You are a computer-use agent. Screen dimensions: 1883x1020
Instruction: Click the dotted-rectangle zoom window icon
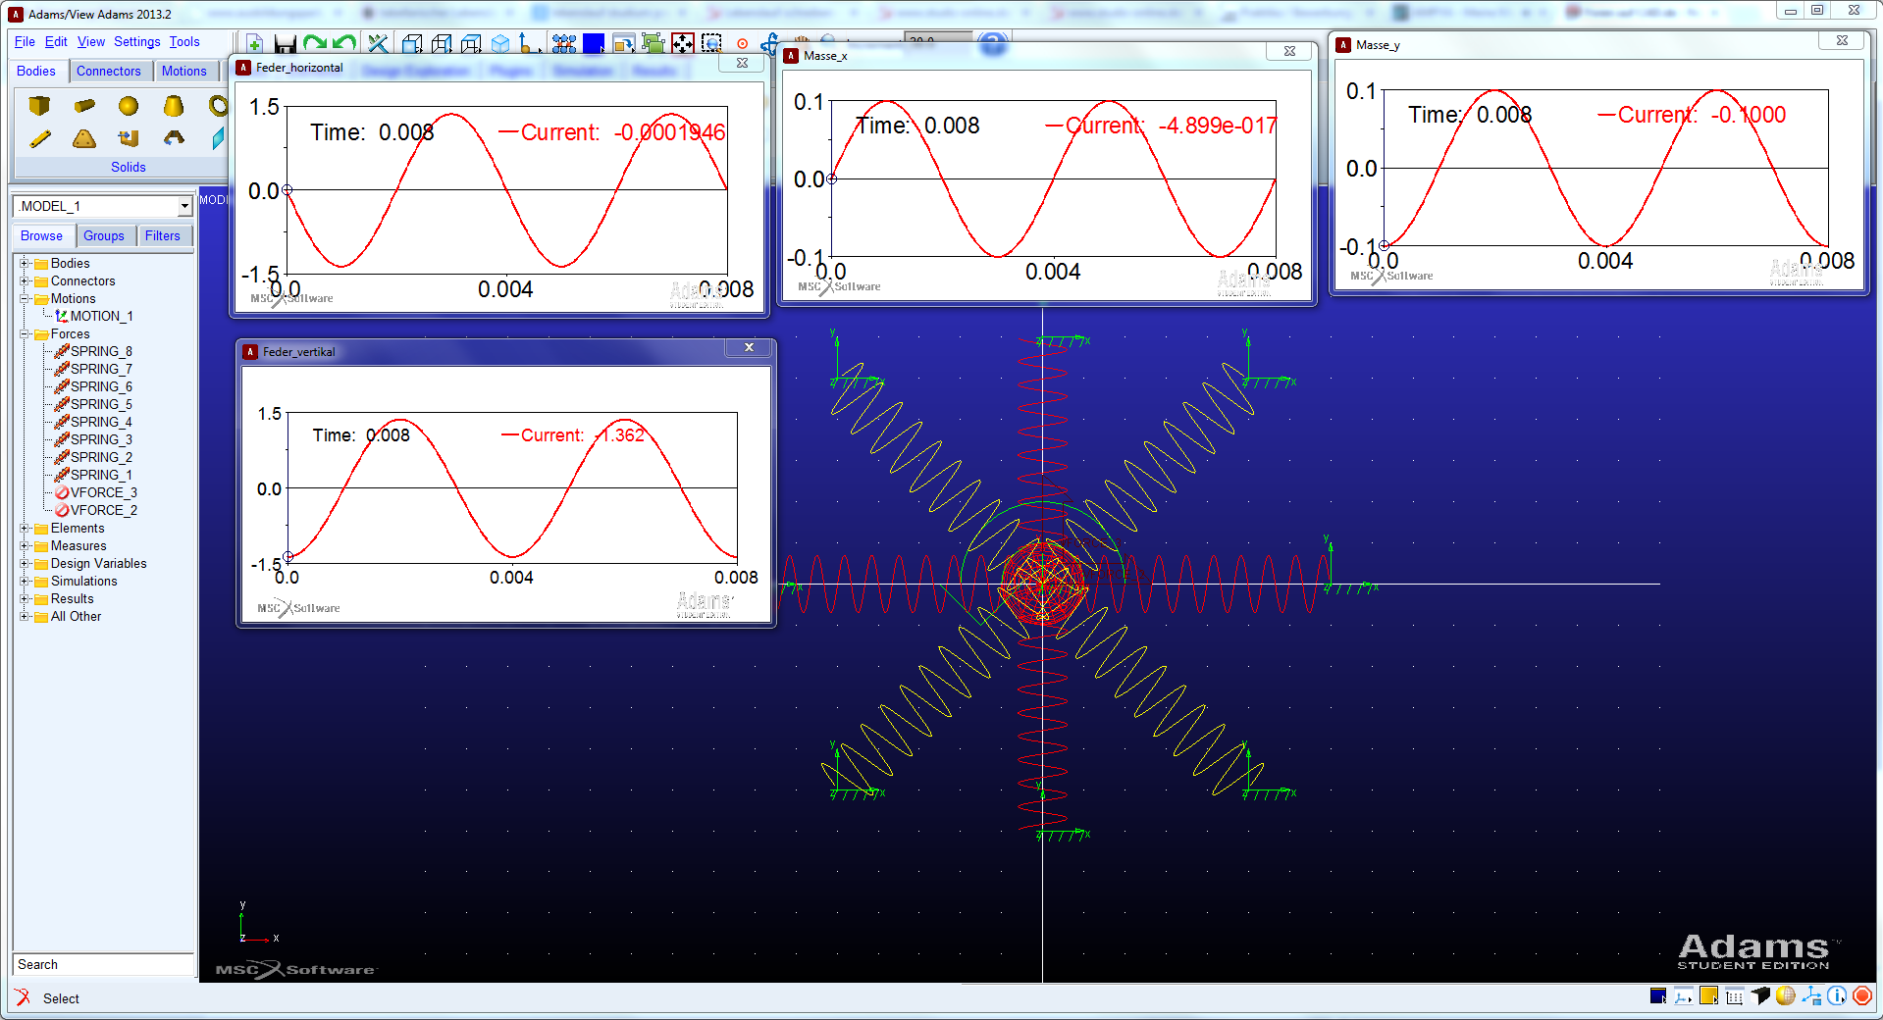tap(711, 44)
